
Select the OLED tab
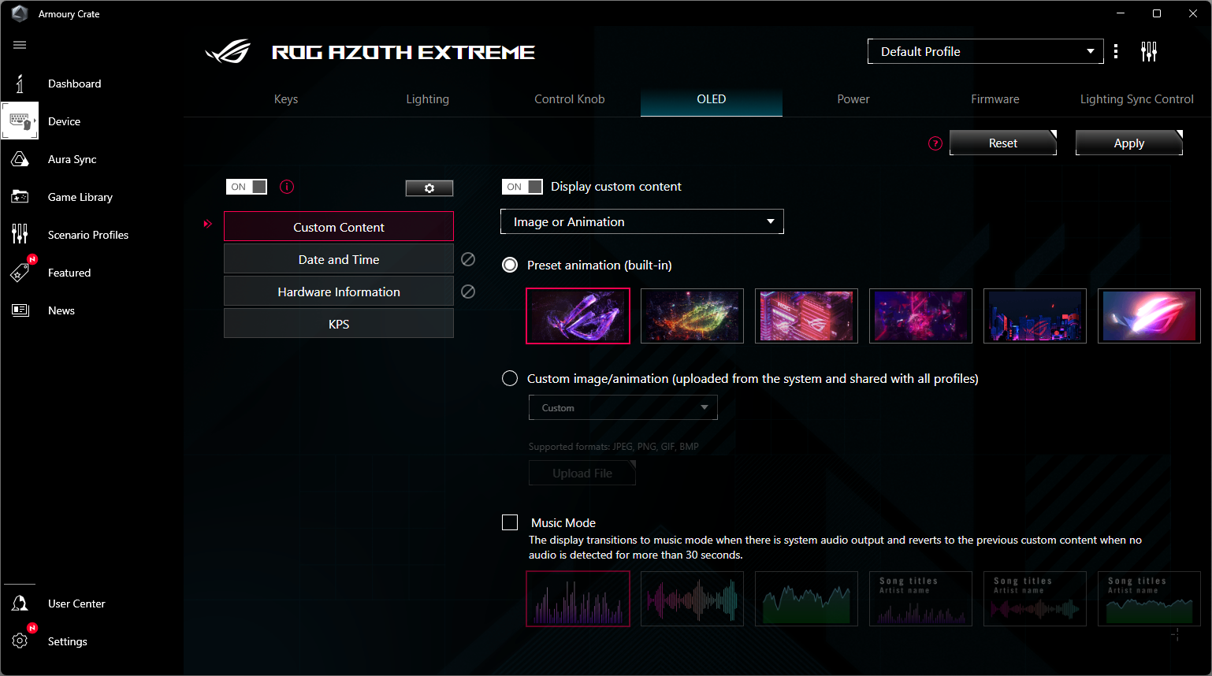pyautogui.click(x=712, y=99)
